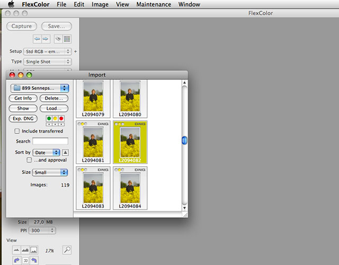Image resolution: width=339 pixels, height=265 pixels.
Task: Click the 27,0 MB size value
Action: tap(39, 222)
